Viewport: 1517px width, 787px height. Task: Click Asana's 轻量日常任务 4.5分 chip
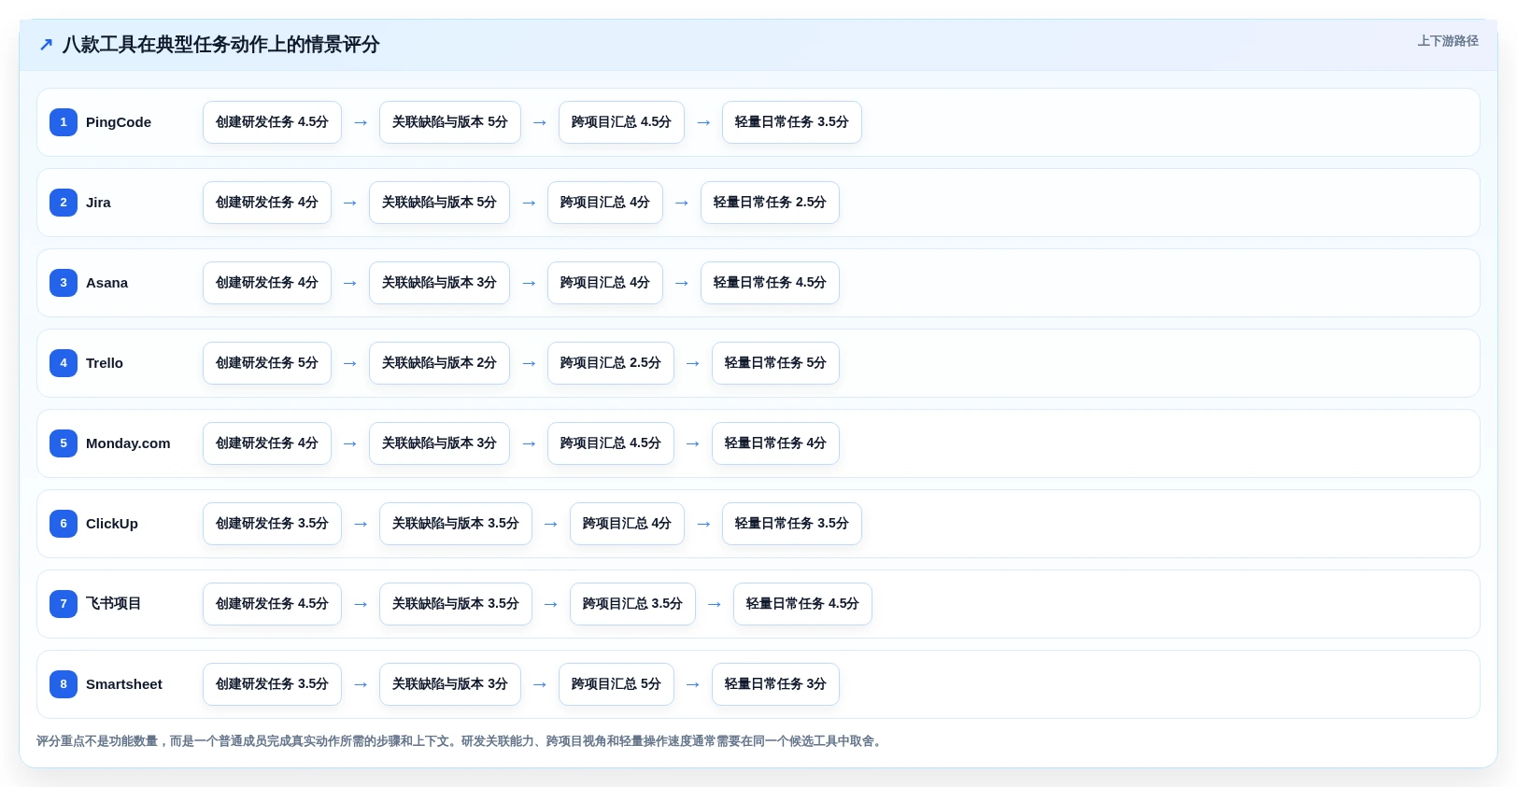[x=770, y=283]
